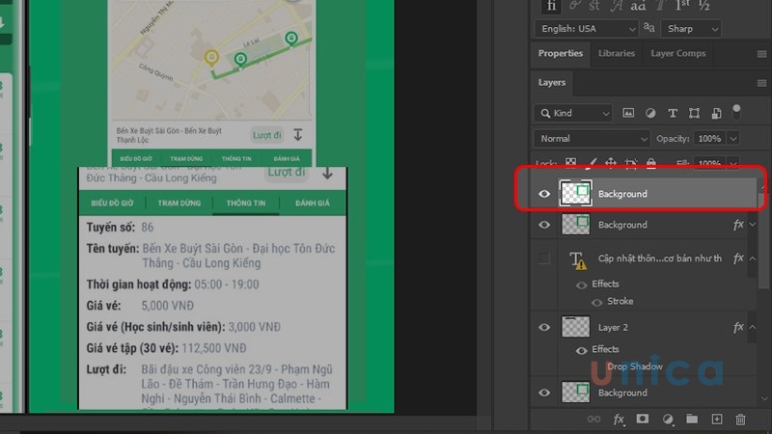Click anti-aliasing aa icon beside Sharp
This screenshot has width=772, height=434.
click(648, 28)
